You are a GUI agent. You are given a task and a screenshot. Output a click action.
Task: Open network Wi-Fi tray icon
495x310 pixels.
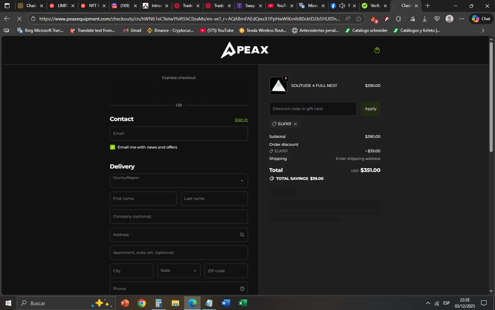tap(437, 303)
